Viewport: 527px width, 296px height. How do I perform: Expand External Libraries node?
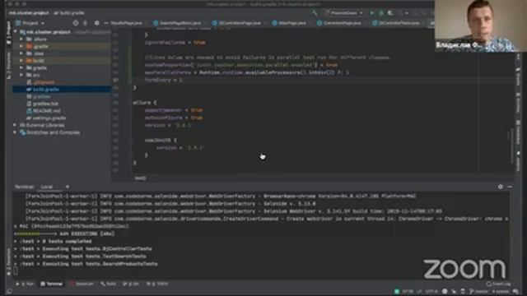[16, 125]
